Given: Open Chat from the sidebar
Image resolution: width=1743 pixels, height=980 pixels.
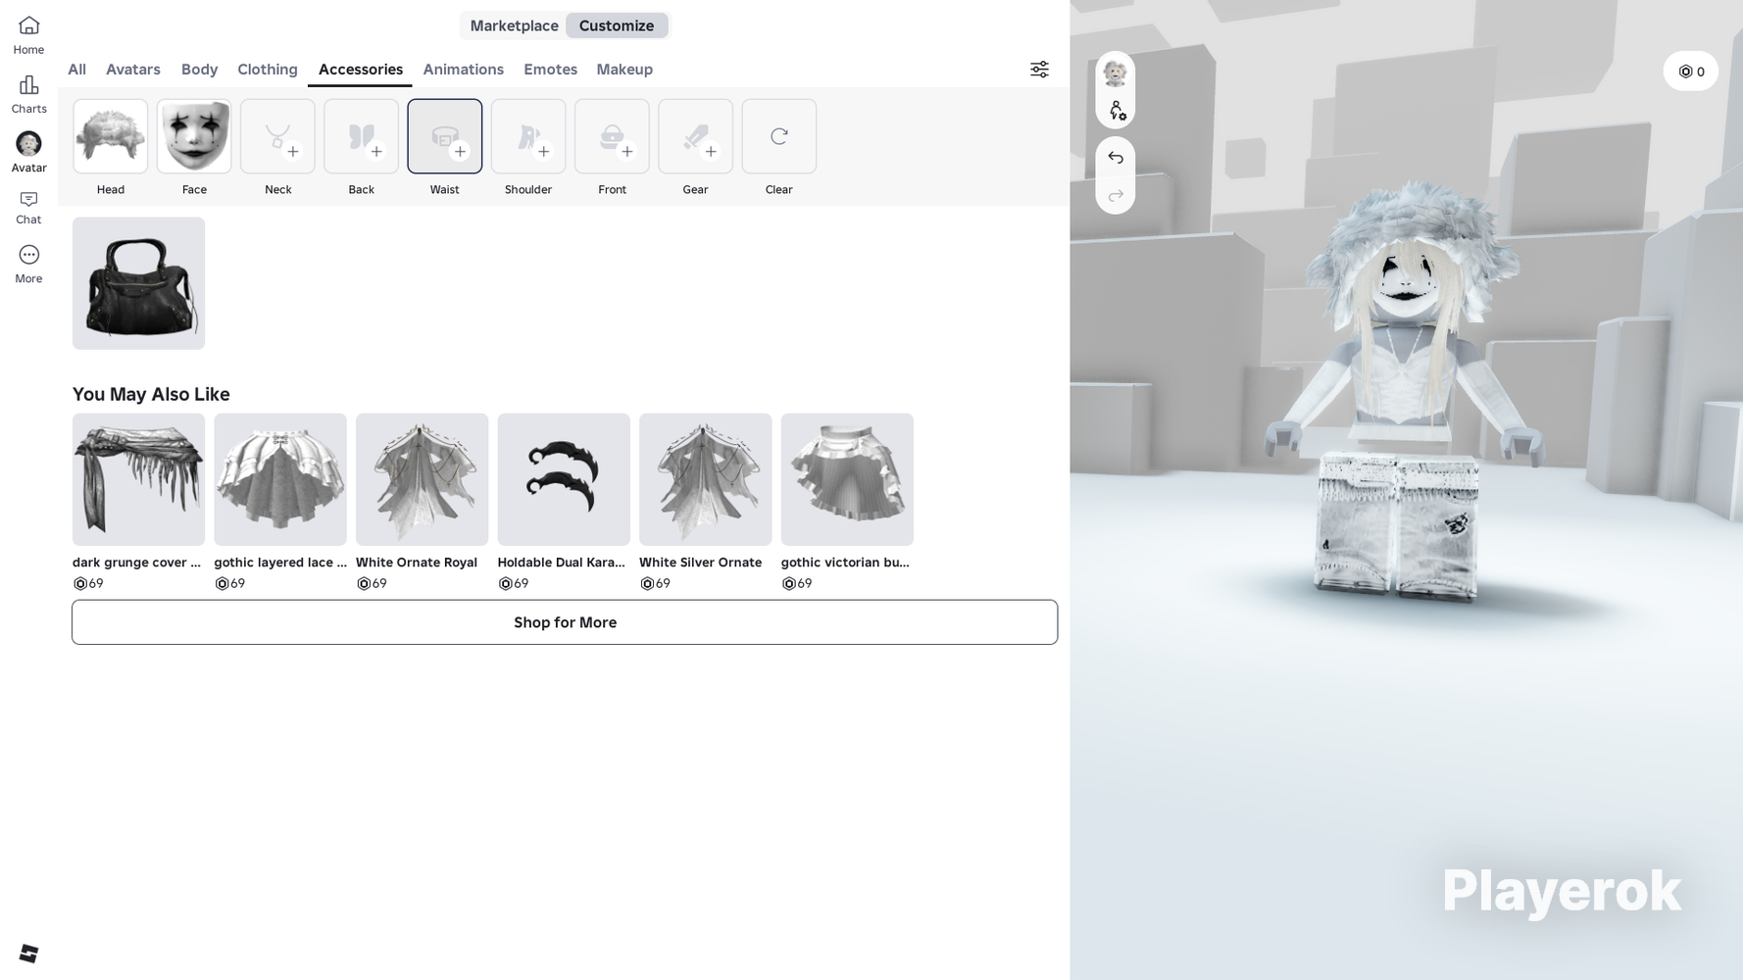Looking at the screenshot, I should click(28, 208).
